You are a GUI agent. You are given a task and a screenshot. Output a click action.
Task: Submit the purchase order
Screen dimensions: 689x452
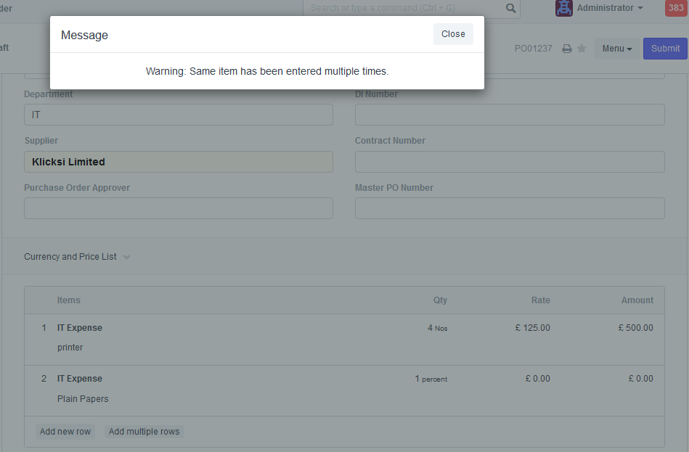point(665,49)
